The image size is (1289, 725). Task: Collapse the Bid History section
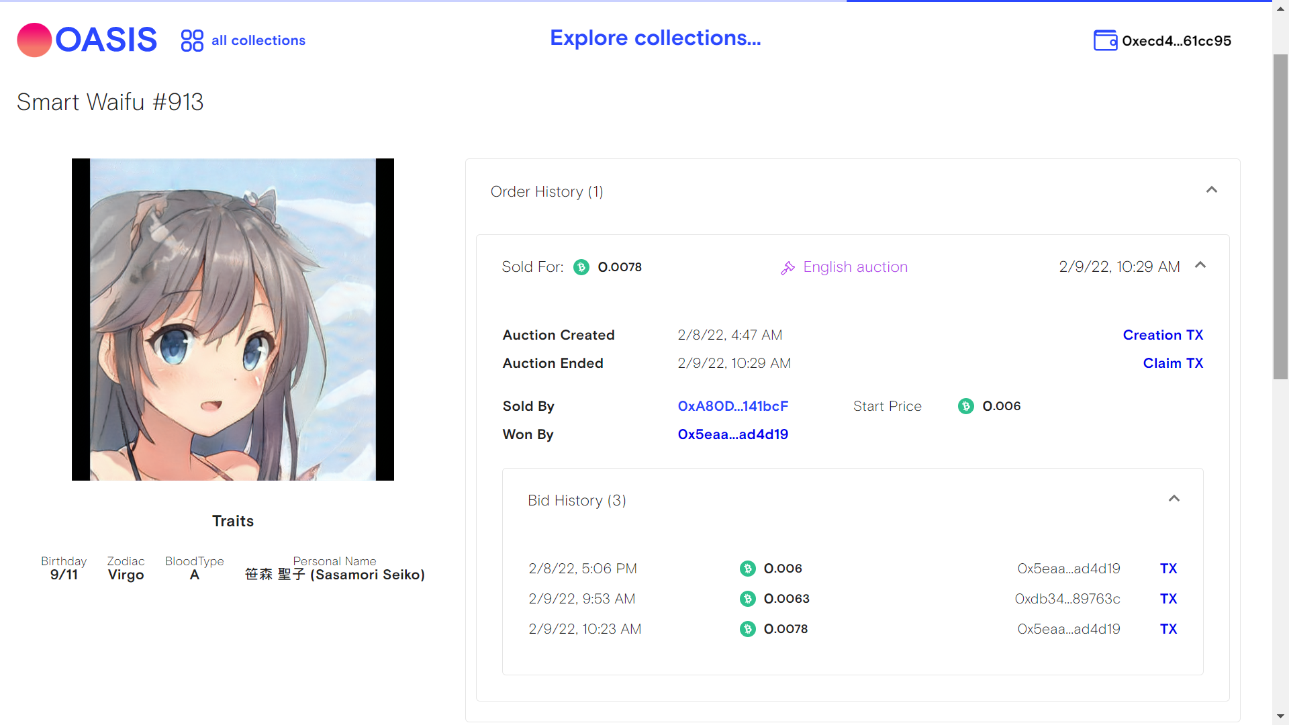tap(1174, 498)
